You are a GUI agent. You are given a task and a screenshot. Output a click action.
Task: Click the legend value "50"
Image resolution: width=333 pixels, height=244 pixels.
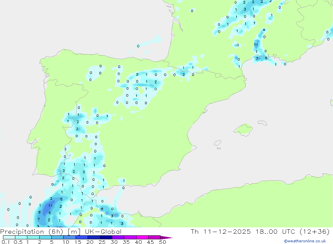click(163, 242)
